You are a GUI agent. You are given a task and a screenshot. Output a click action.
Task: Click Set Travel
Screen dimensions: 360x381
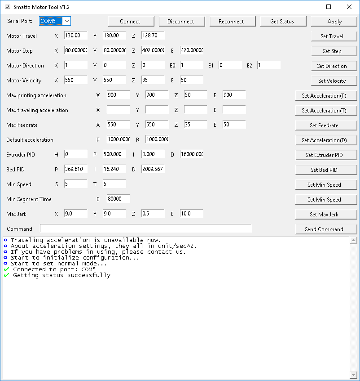point(334,36)
